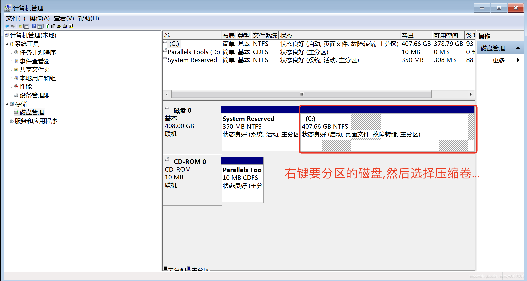This screenshot has width=527, height=281.
Task: Click the Up one level folder icon
Action: click(20, 26)
